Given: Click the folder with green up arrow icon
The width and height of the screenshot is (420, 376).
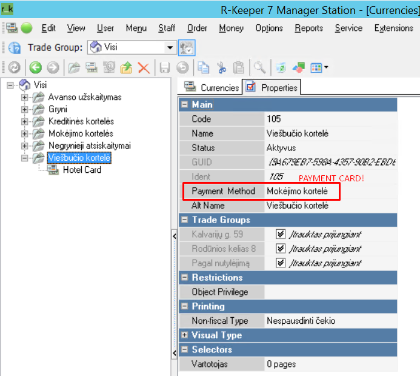Looking at the screenshot, I should (x=127, y=67).
